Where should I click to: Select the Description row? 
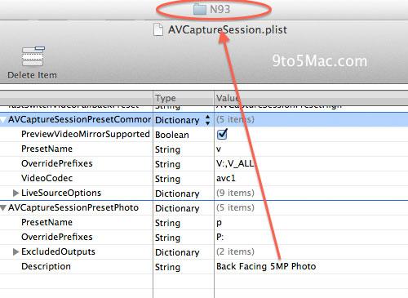[204, 267]
